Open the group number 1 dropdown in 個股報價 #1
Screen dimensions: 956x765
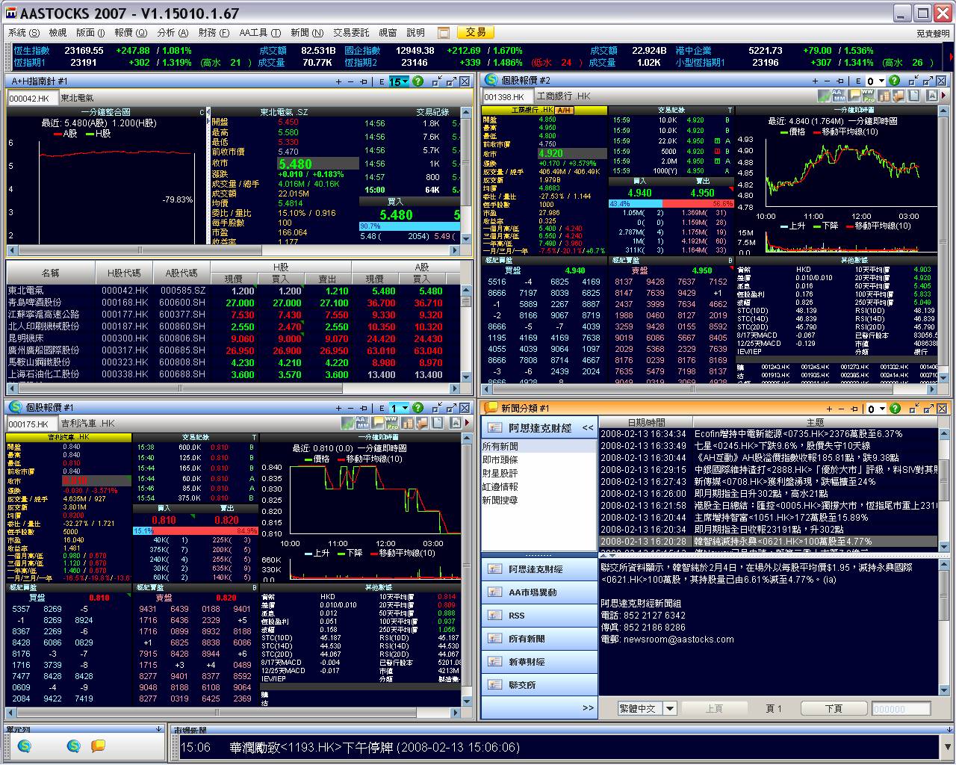[405, 408]
